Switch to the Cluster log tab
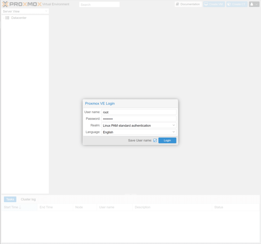 pyautogui.click(x=28, y=199)
